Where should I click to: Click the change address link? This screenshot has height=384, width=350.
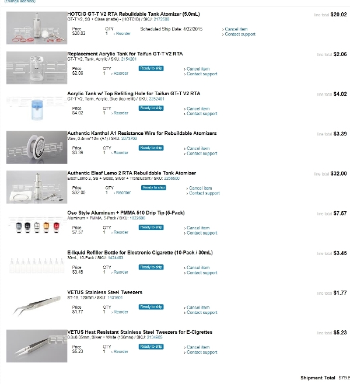click(x=20, y=1)
